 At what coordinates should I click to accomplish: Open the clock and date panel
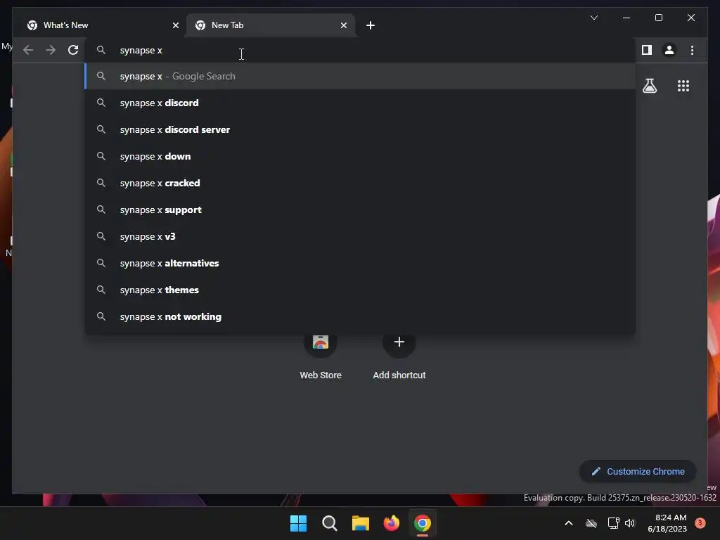click(x=667, y=523)
